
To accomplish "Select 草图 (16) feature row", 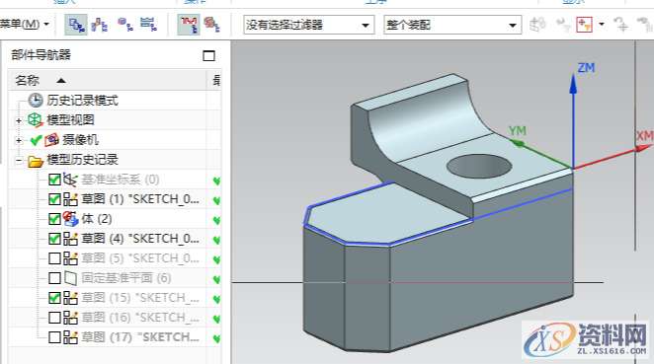I will (x=140, y=318).
